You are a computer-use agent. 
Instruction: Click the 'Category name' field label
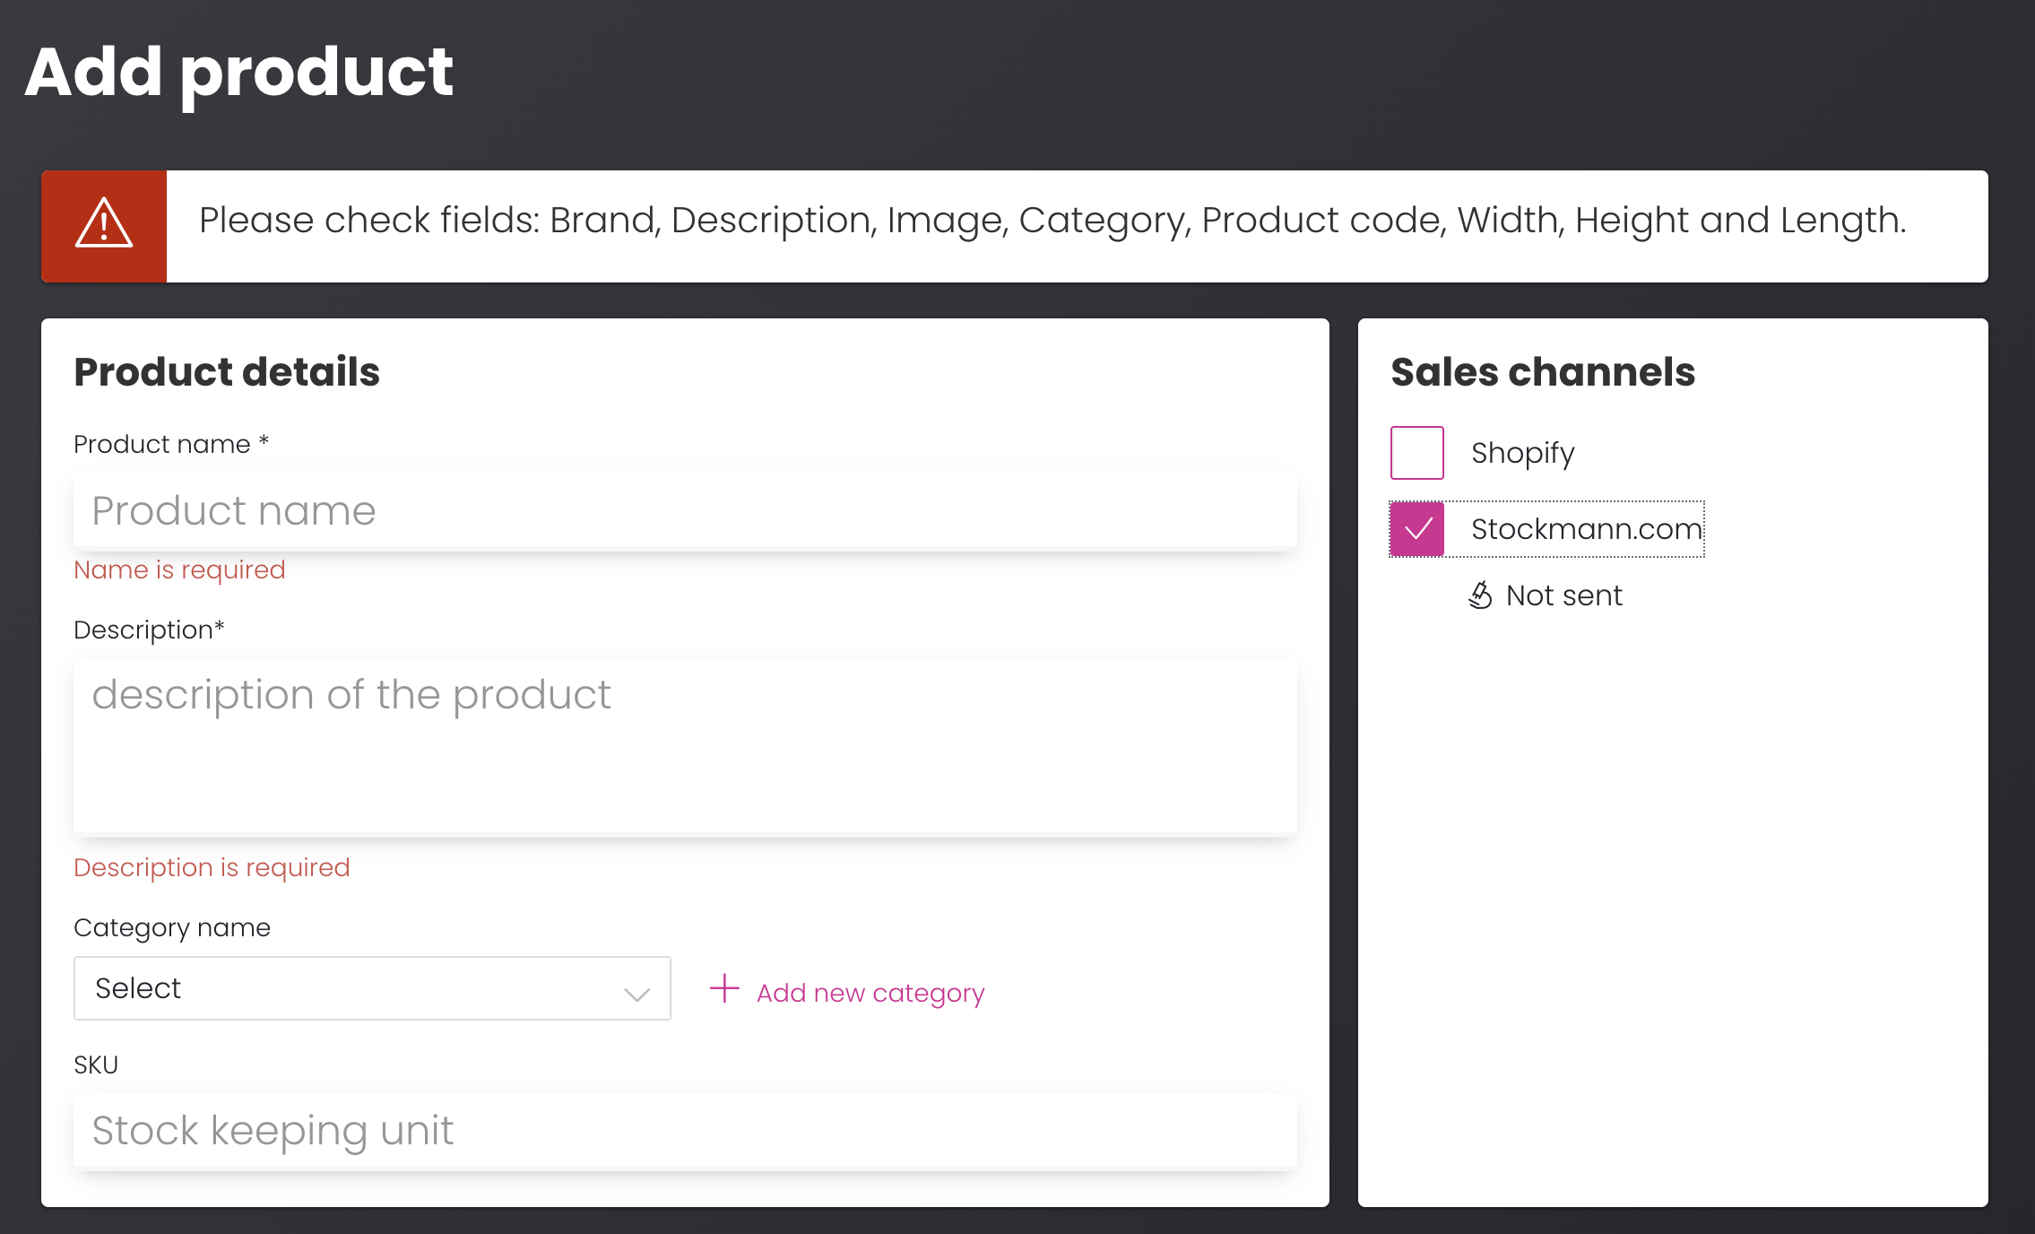pos(172,928)
